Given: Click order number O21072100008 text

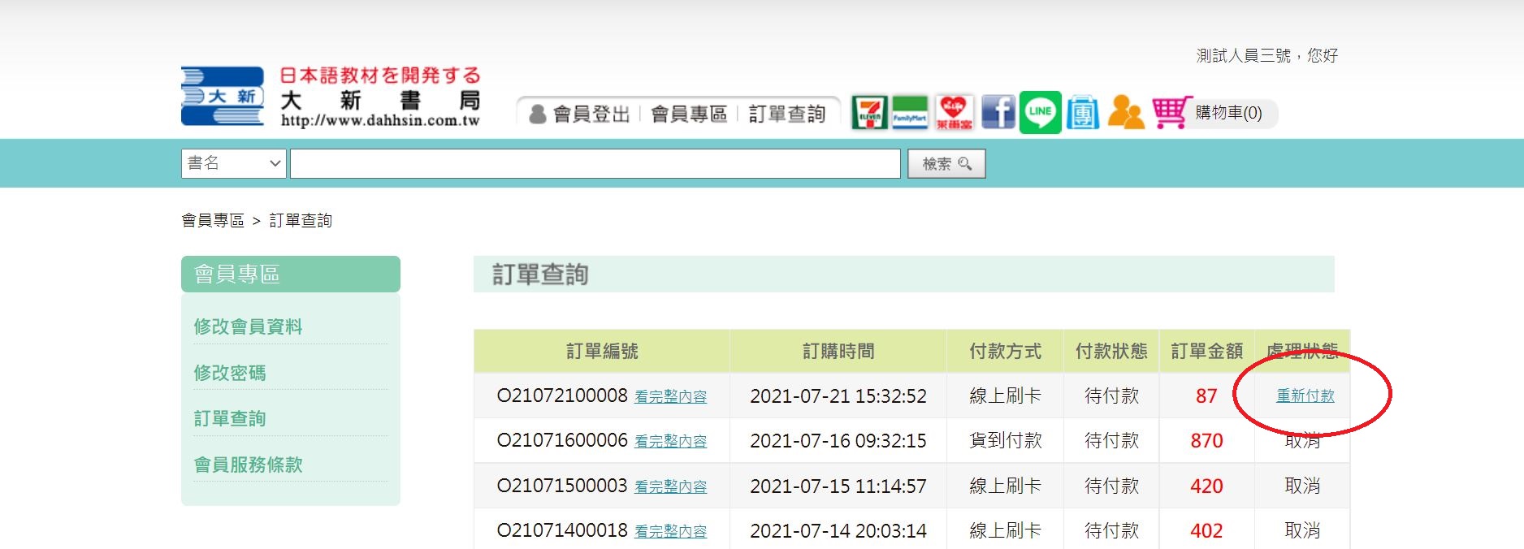Looking at the screenshot, I should (x=562, y=396).
